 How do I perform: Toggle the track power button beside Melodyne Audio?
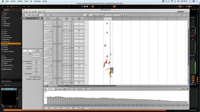point(24,19)
